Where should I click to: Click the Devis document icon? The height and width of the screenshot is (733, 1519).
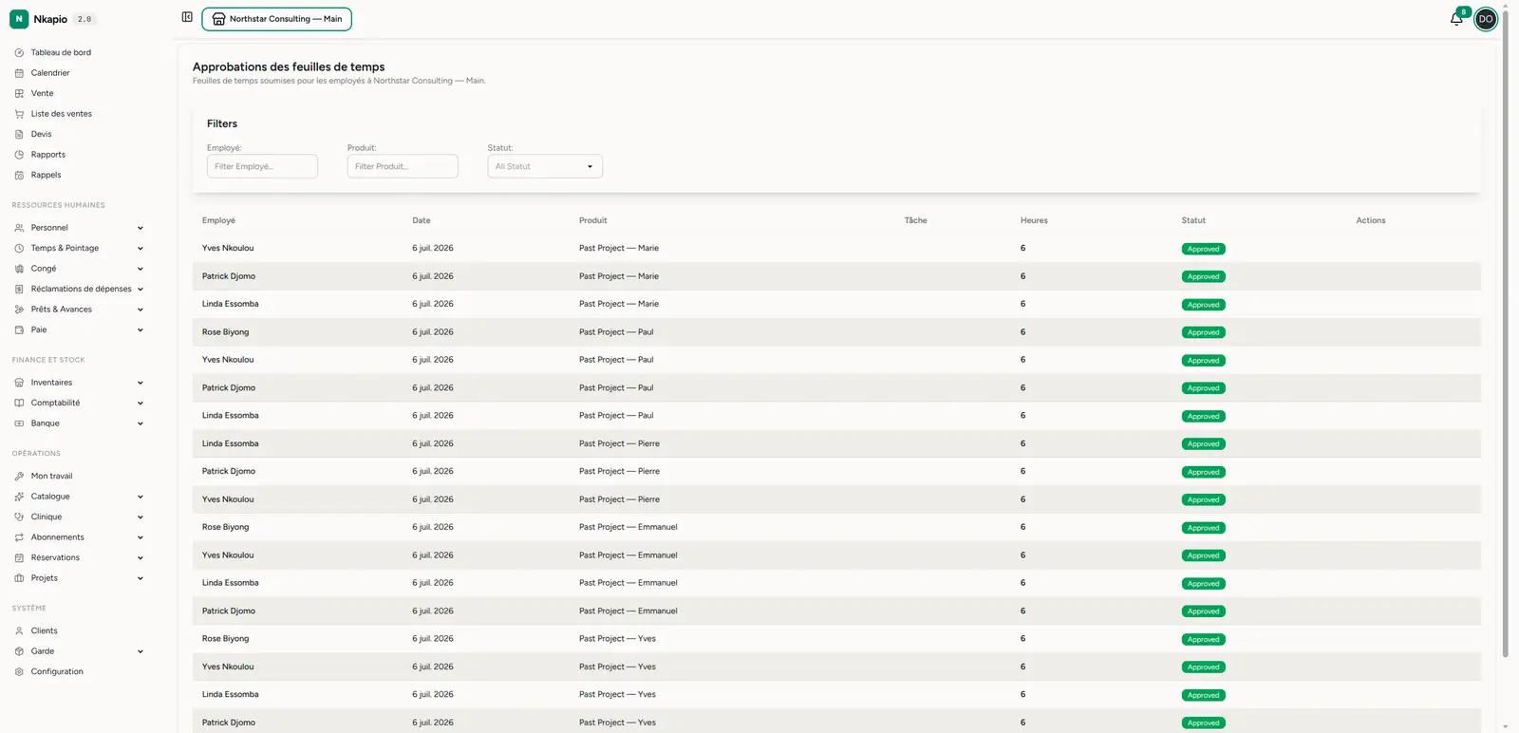(x=19, y=134)
